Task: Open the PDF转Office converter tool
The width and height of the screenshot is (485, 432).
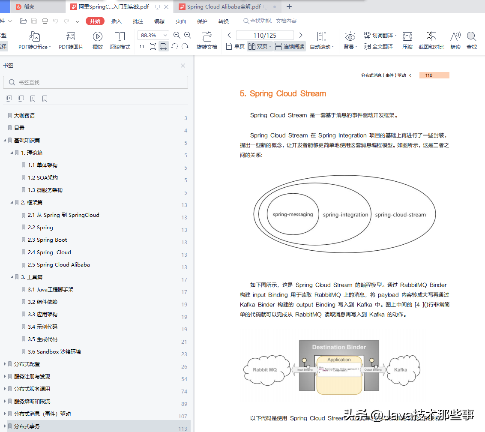Action: [34, 41]
